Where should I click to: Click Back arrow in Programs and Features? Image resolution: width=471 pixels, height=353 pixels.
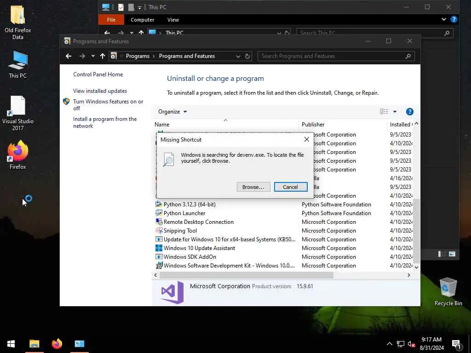(69, 56)
